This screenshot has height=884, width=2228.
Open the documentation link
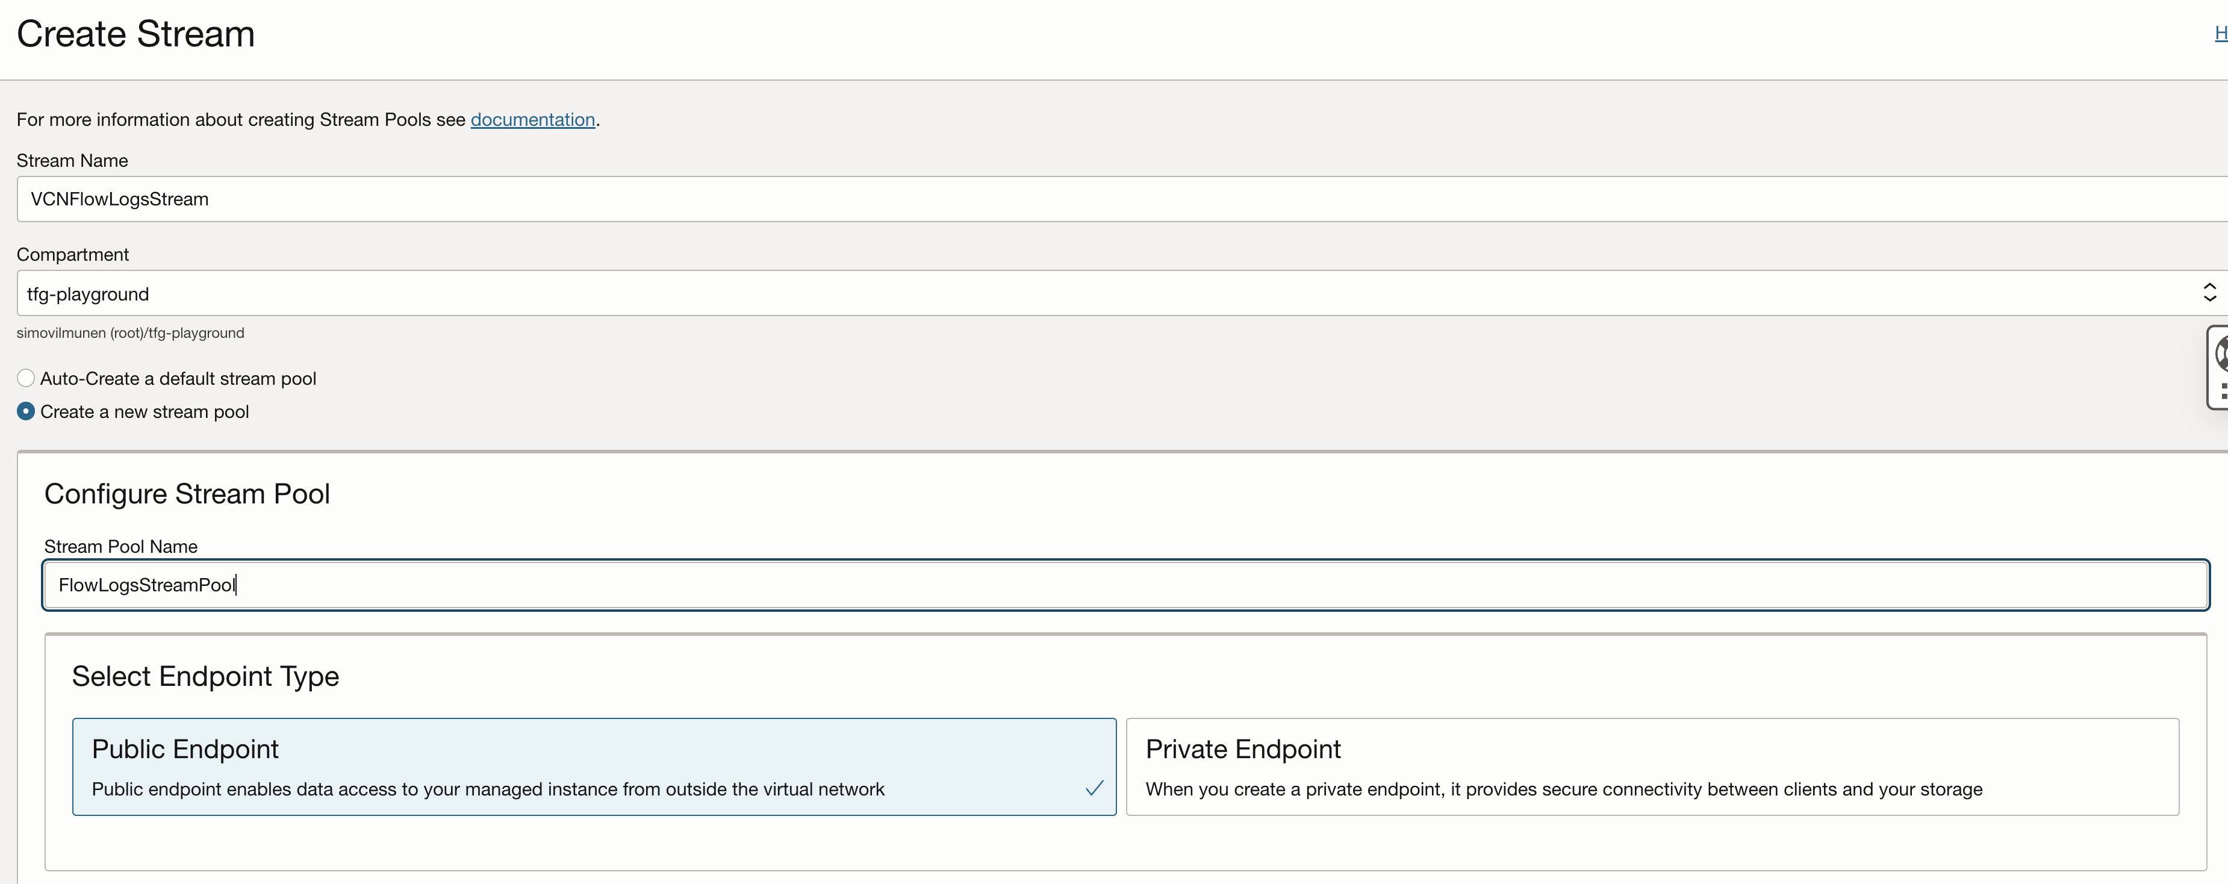533,119
